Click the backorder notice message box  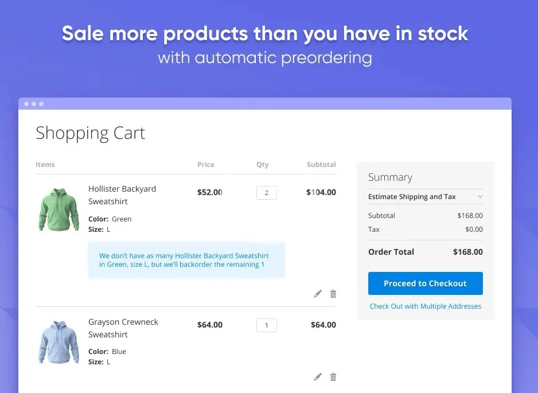pyautogui.click(x=186, y=260)
